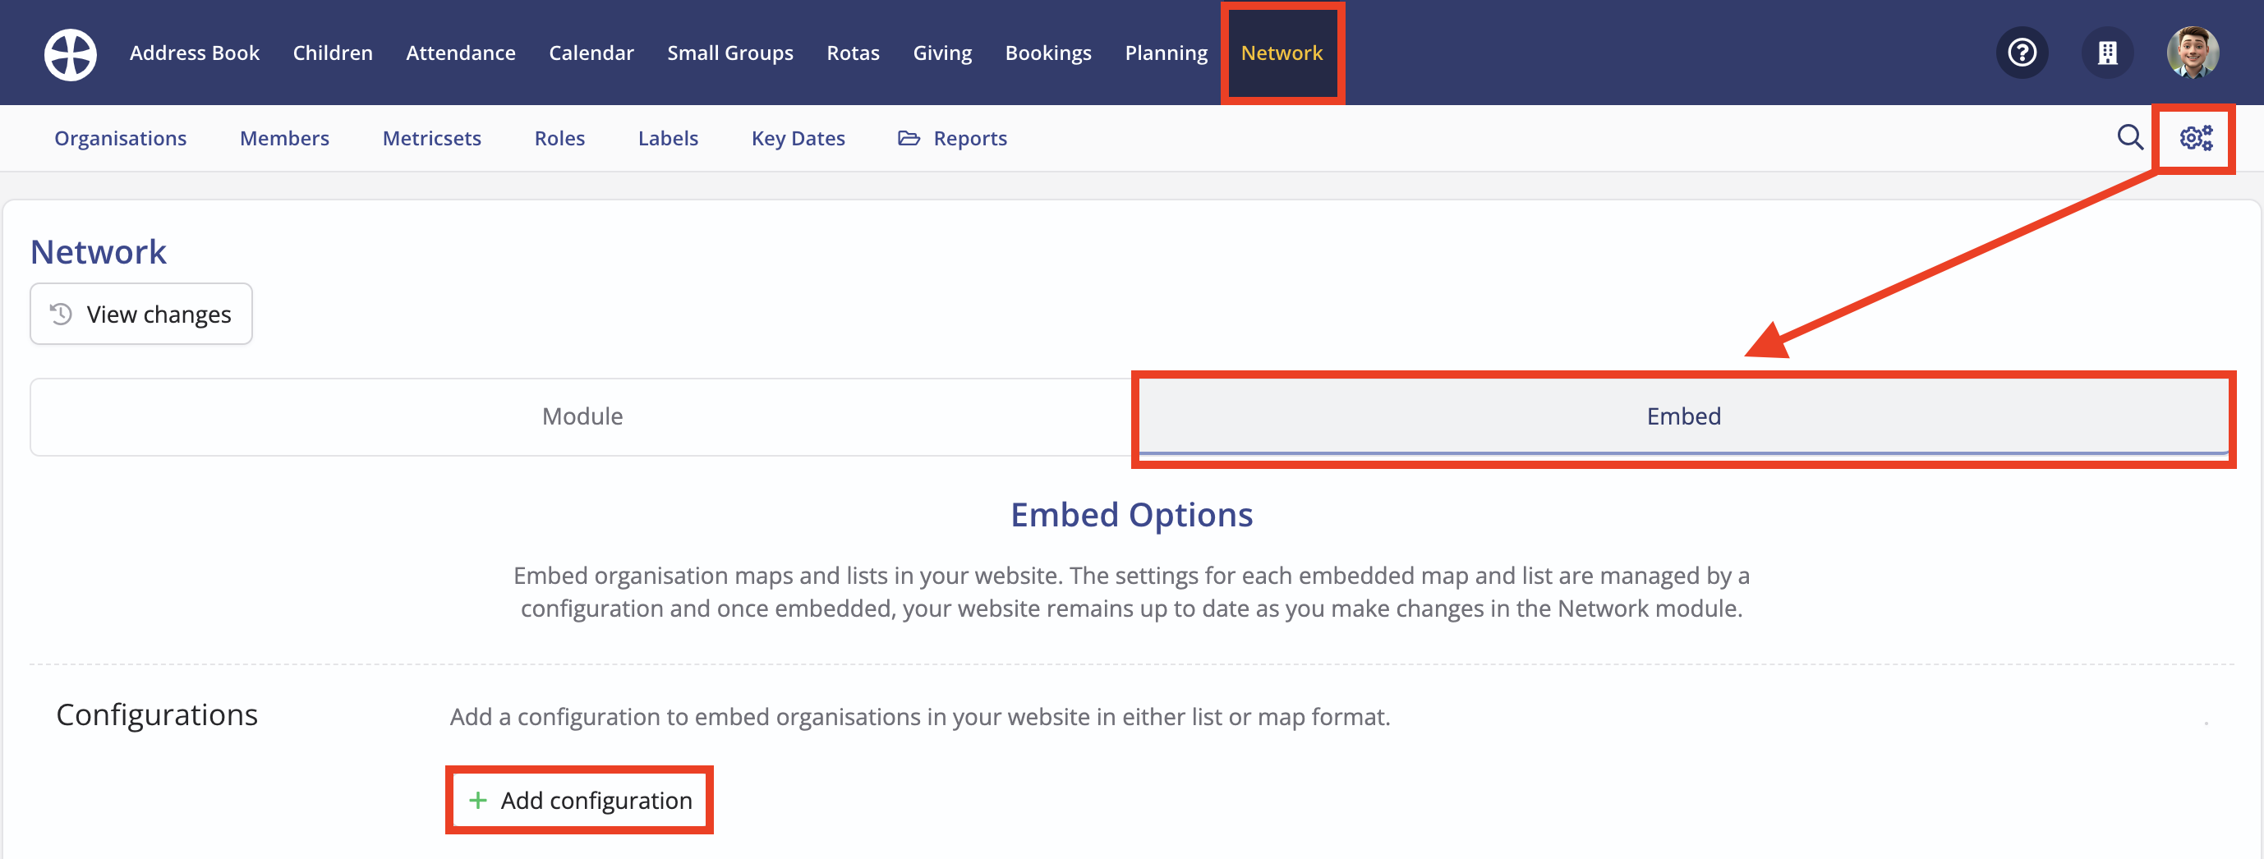Open the Attendance module
Image resolution: width=2264 pixels, height=859 pixels.
point(461,53)
